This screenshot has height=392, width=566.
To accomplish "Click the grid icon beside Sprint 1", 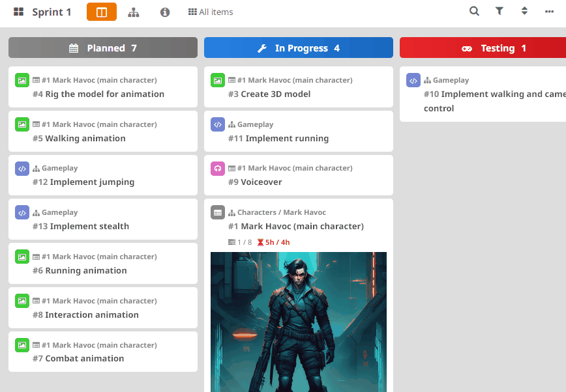I will pyautogui.click(x=18, y=12).
